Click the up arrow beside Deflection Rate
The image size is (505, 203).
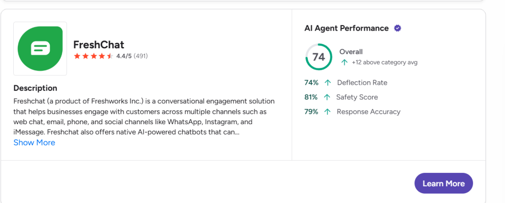pyautogui.click(x=327, y=83)
